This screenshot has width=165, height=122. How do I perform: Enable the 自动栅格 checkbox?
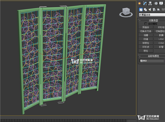(146, 24)
